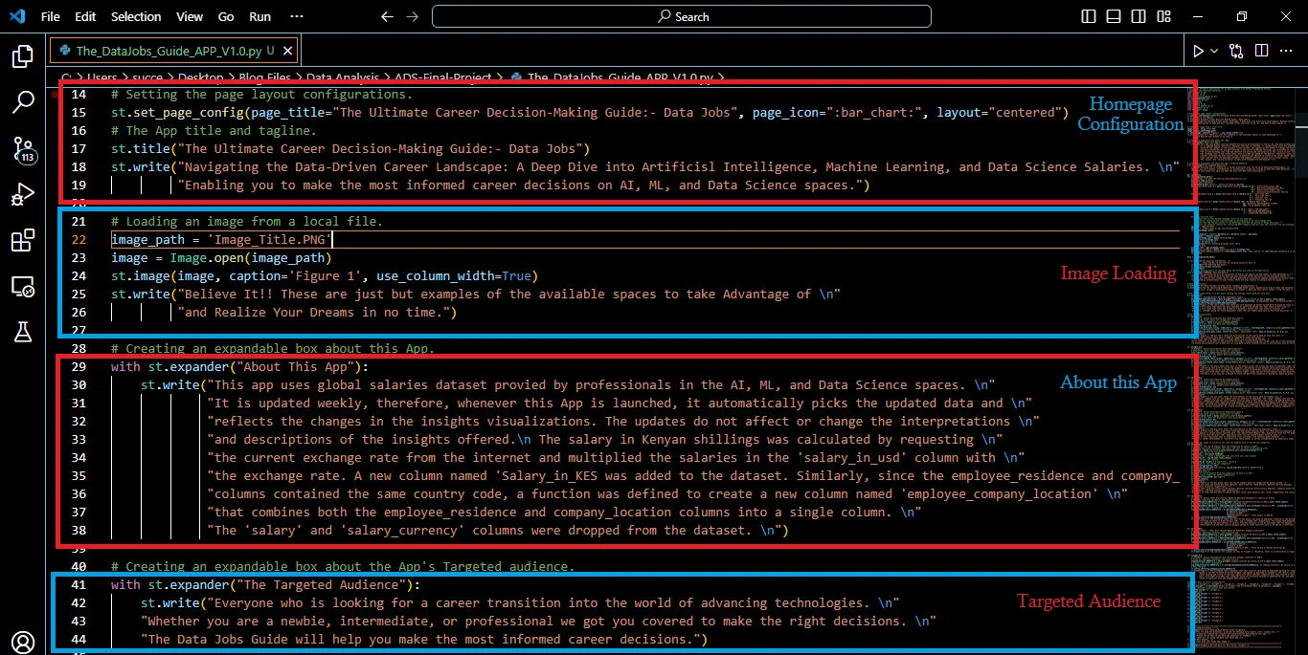Click line number 41 in the gutter
The width and height of the screenshot is (1308, 655).
(x=79, y=585)
